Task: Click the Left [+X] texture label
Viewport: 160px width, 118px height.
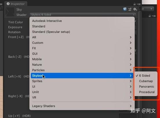Action: (x=14, y=76)
